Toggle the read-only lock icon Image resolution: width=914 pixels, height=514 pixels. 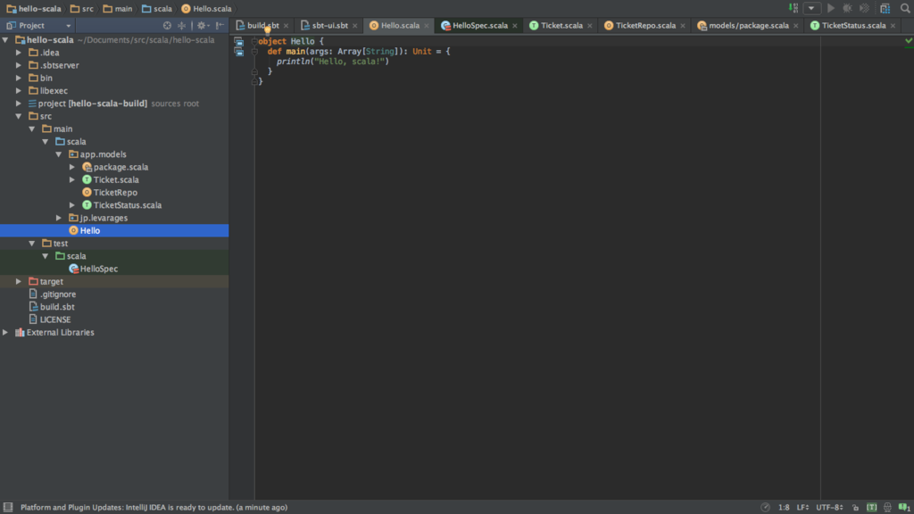(855, 508)
